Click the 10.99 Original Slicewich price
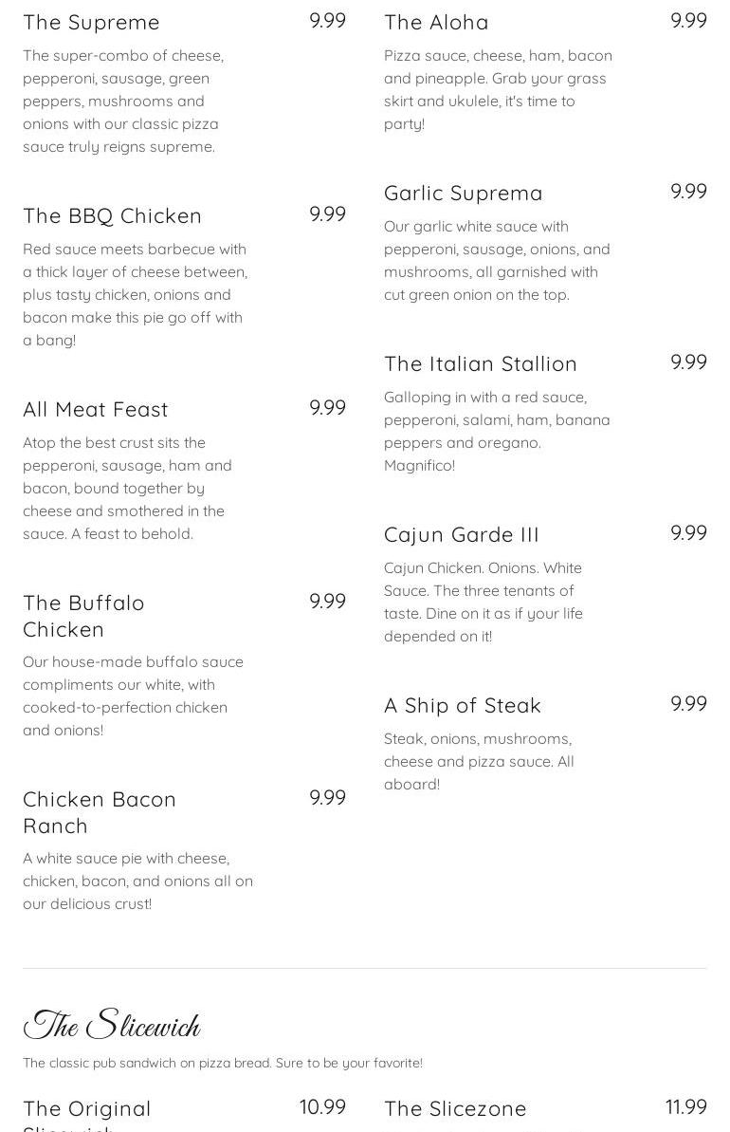Screen dimensions: 730x1132 click(x=322, y=1106)
